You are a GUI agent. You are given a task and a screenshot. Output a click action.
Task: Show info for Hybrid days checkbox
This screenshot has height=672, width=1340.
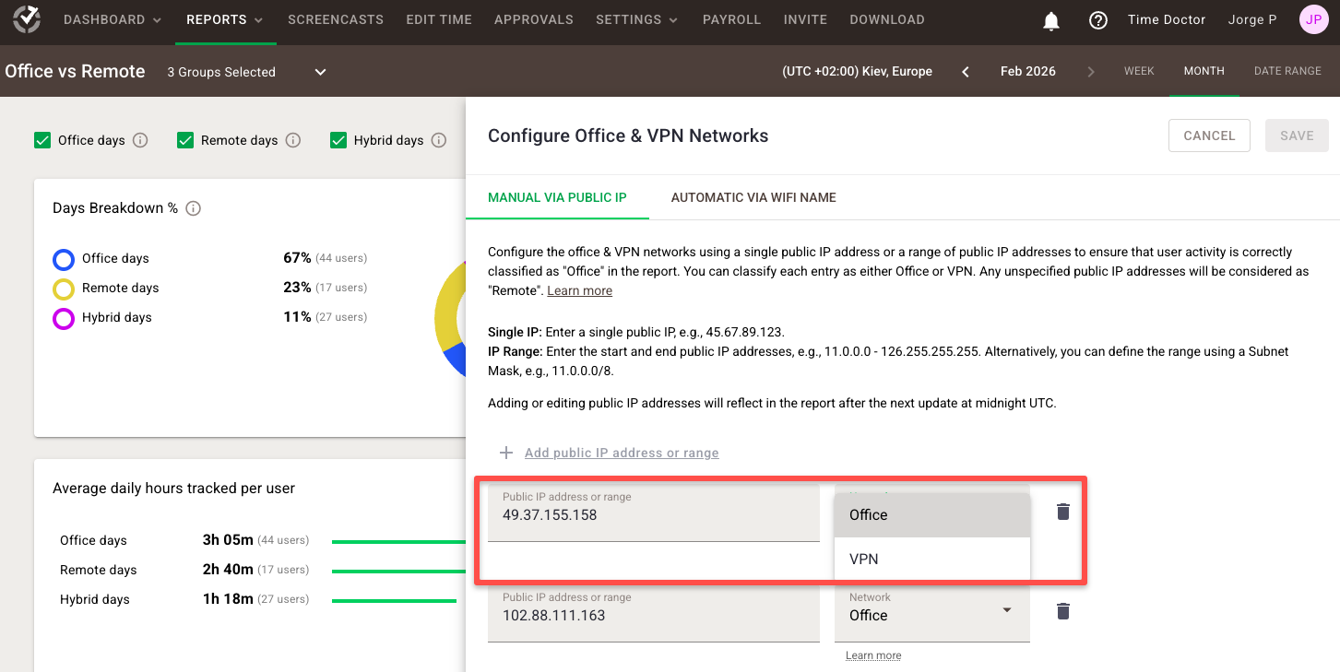pyautogui.click(x=439, y=140)
